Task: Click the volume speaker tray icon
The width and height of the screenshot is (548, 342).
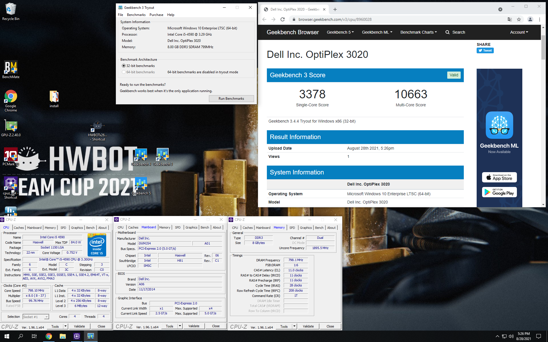Action: pos(511,336)
